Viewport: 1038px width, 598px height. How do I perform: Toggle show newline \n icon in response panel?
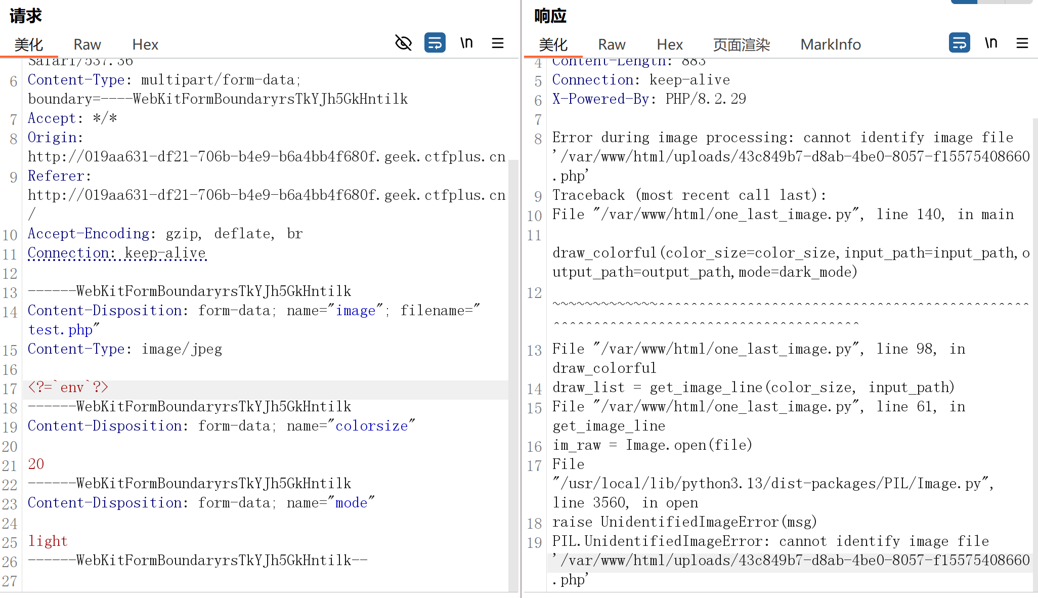click(991, 43)
